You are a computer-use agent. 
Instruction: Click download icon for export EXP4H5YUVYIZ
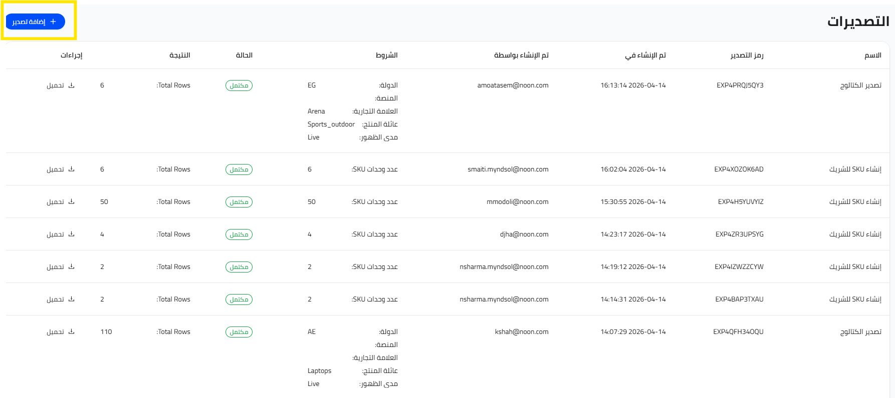tap(71, 202)
